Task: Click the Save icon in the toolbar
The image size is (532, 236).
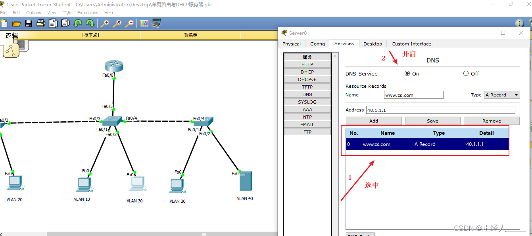Action: (x=28, y=23)
